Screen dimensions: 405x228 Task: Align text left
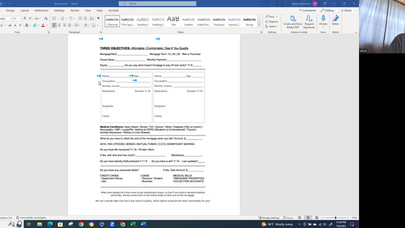coord(54,25)
